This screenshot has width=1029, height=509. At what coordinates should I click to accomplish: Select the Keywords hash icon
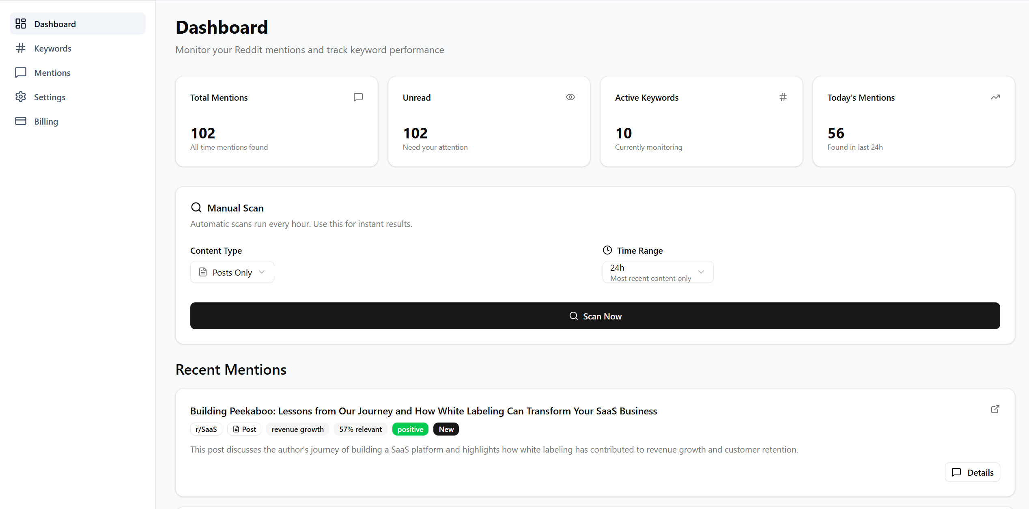21,48
